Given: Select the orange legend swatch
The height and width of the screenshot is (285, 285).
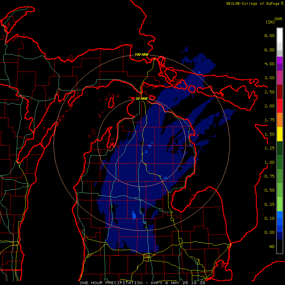Looking at the screenshot, I should (x=280, y=120).
